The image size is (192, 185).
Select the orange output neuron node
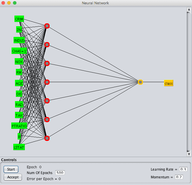(140, 82)
